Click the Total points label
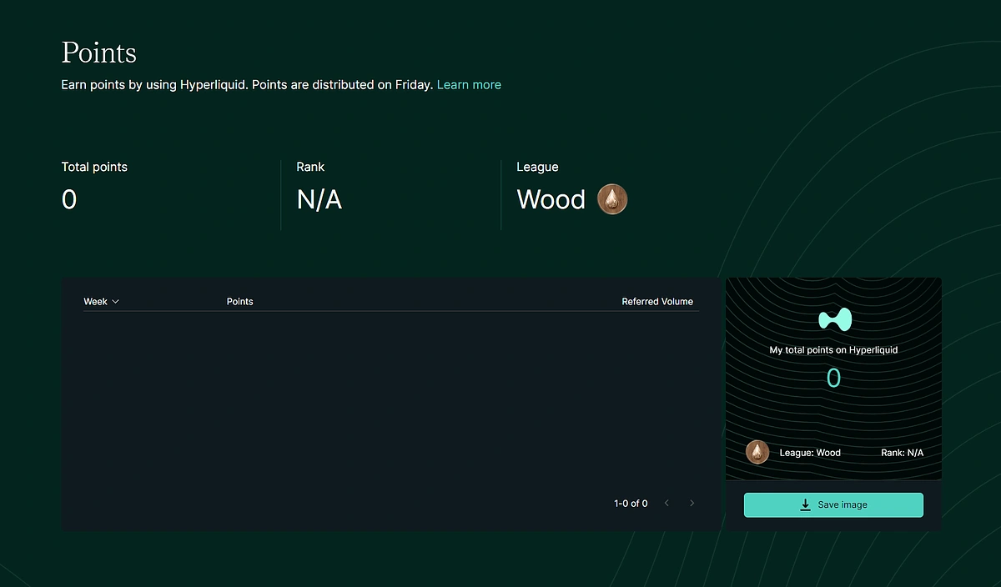 click(x=94, y=167)
